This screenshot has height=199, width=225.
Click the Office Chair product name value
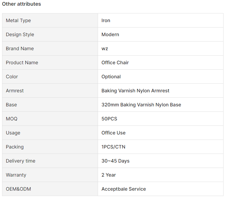[x=115, y=62]
